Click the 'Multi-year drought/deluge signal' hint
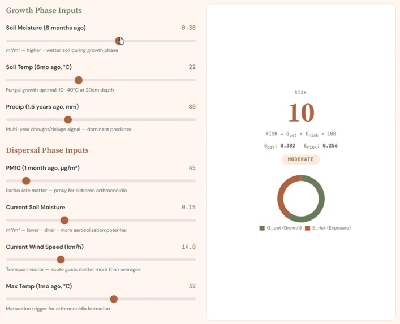 (68, 129)
